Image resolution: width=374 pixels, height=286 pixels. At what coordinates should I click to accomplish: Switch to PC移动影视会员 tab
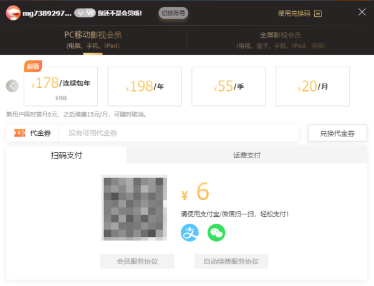point(93,39)
